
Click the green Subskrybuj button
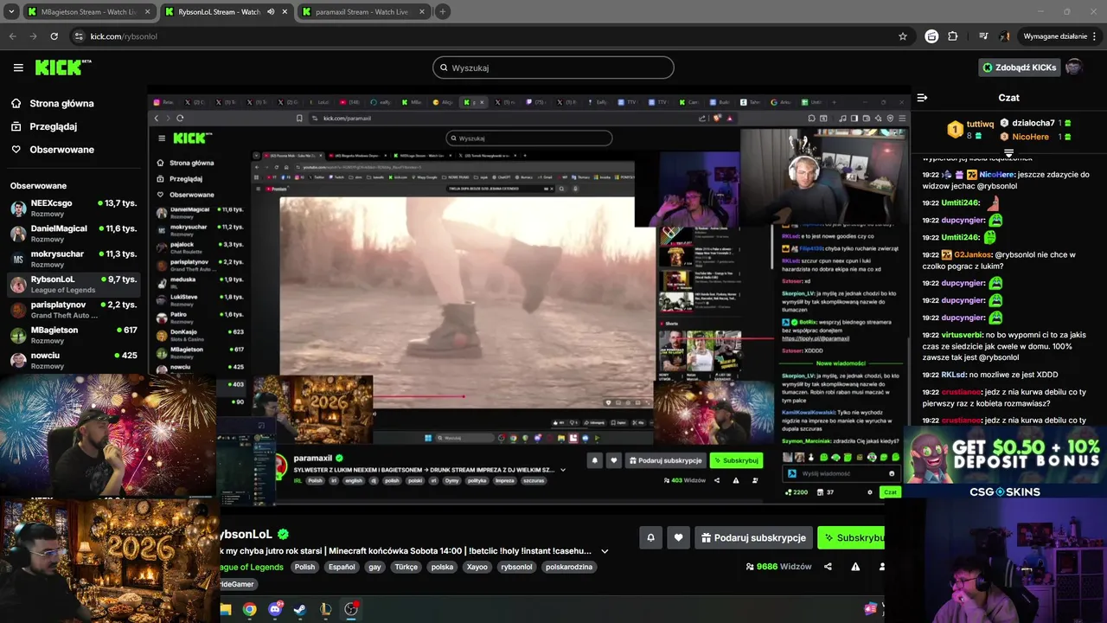(x=851, y=537)
